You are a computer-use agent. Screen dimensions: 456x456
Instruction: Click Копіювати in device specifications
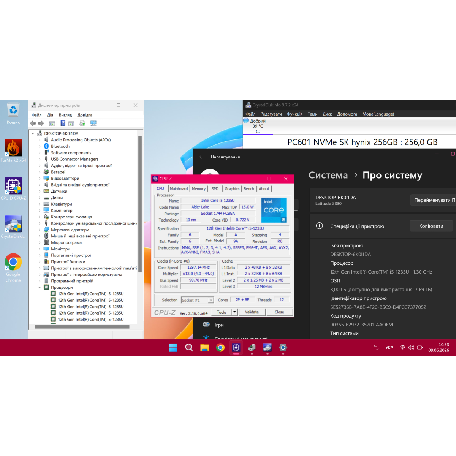[x=431, y=226]
